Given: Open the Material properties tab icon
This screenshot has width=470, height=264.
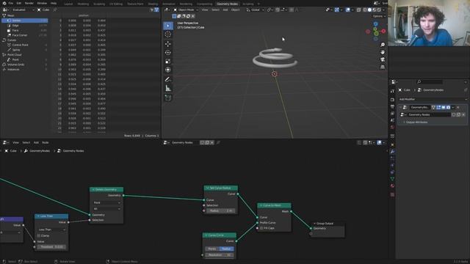Looking at the screenshot, I should [392, 186].
